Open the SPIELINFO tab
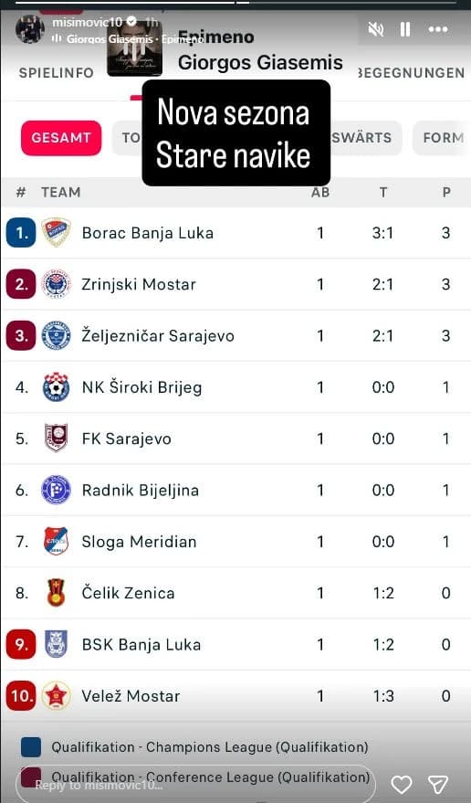471x803 pixels. (x=57, y=73)
